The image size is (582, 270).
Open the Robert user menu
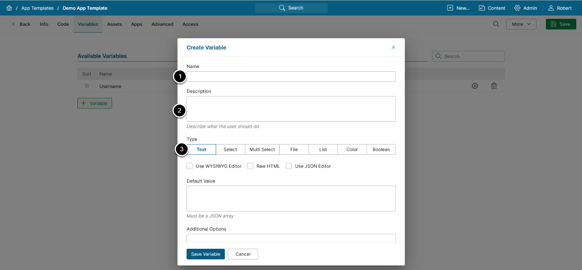point(560,8)
